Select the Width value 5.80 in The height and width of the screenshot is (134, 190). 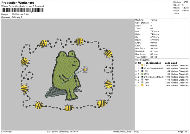pyautogui.click(x=185, y=11)
